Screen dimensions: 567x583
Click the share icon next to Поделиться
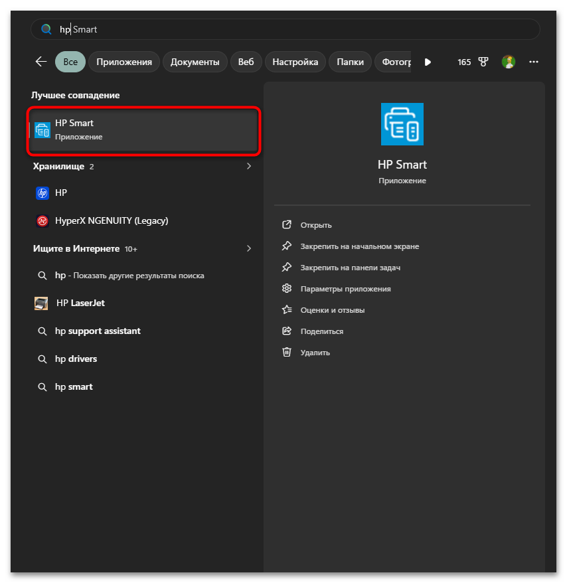(287, 331)
